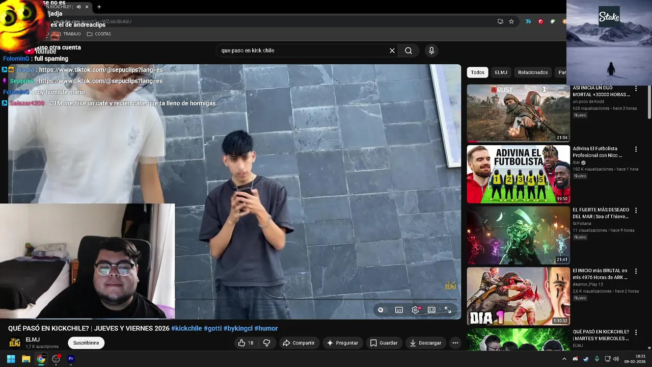Open 'EL FUERTE MÁS DESEADO DEL MAR' title

click(601, 213)
